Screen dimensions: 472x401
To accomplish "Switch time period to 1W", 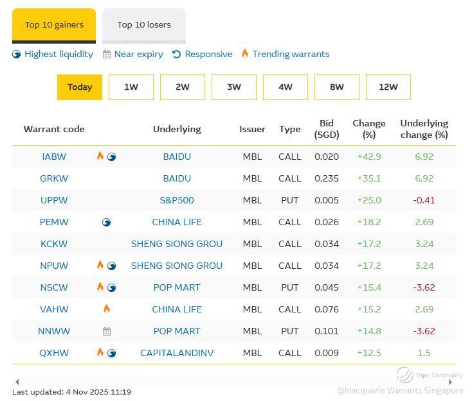I will pyautogui.click(x=131, y=87).
